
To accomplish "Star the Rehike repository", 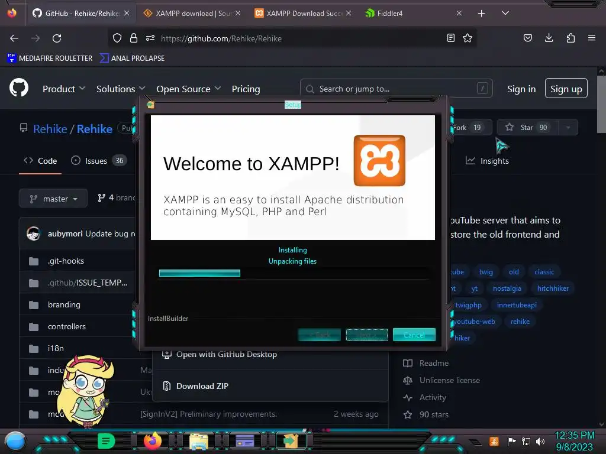I will (527, 128).
